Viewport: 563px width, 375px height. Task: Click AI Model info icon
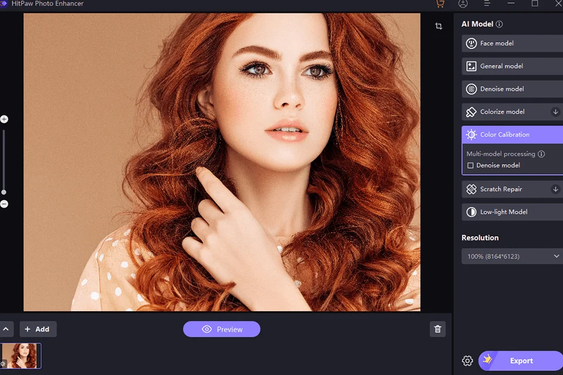click(500, 25)
